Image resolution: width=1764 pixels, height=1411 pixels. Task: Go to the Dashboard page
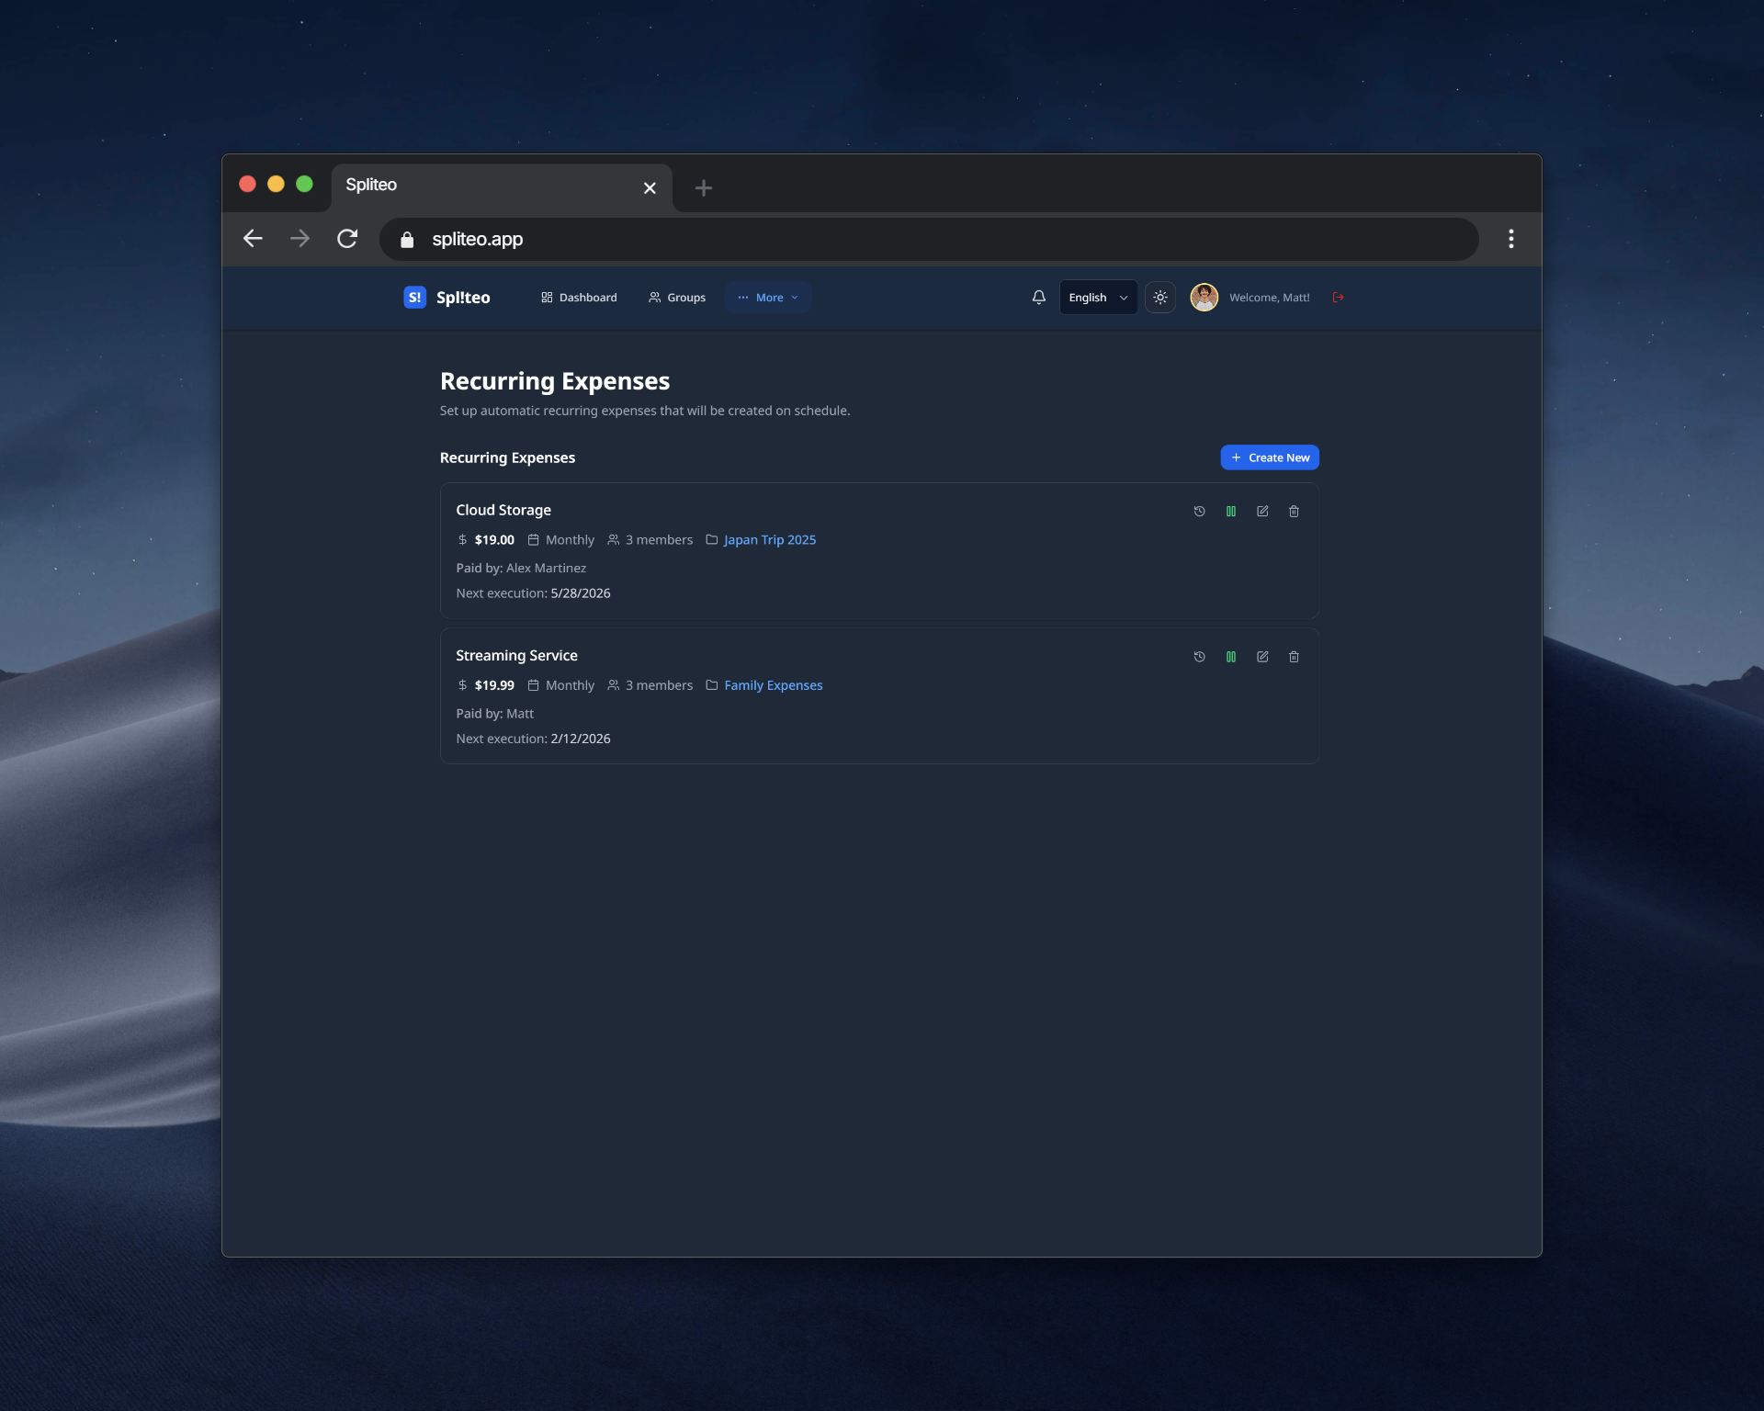(x=579, y=297)
